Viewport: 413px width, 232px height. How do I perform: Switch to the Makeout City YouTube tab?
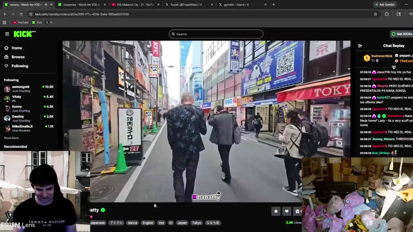[x=135, y=5]
